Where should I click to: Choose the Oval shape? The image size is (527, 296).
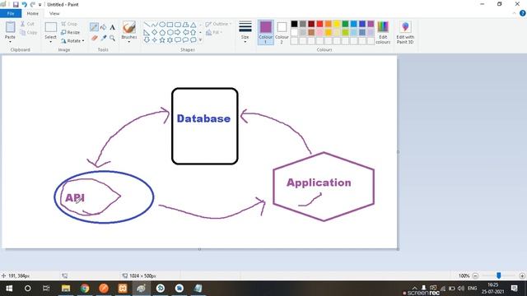[162, 25]
